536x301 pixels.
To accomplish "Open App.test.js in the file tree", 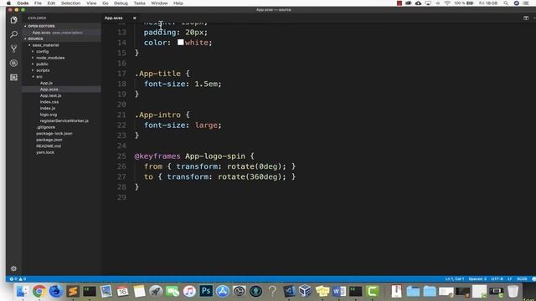I will (x=50, y=95).
